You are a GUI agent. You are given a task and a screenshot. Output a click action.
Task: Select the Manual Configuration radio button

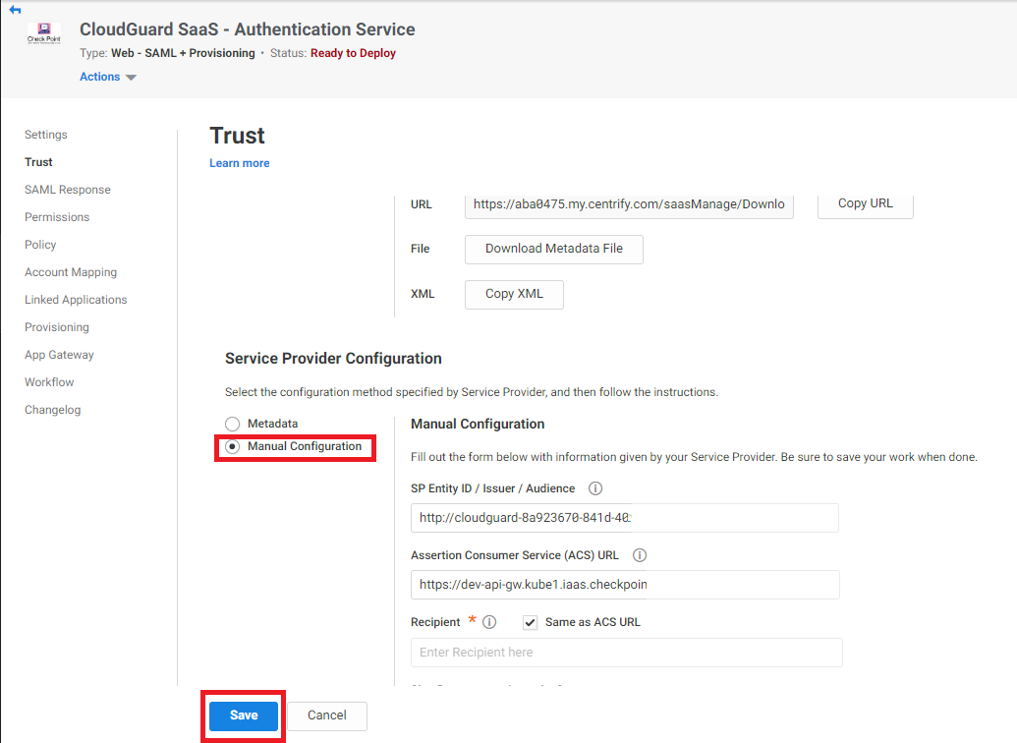232,446
